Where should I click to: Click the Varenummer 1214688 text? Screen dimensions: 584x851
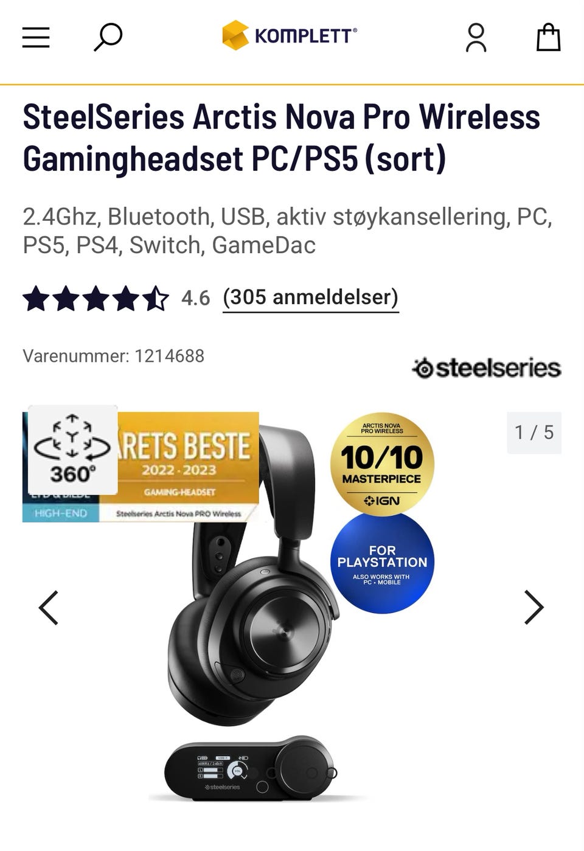click(113, 356)
